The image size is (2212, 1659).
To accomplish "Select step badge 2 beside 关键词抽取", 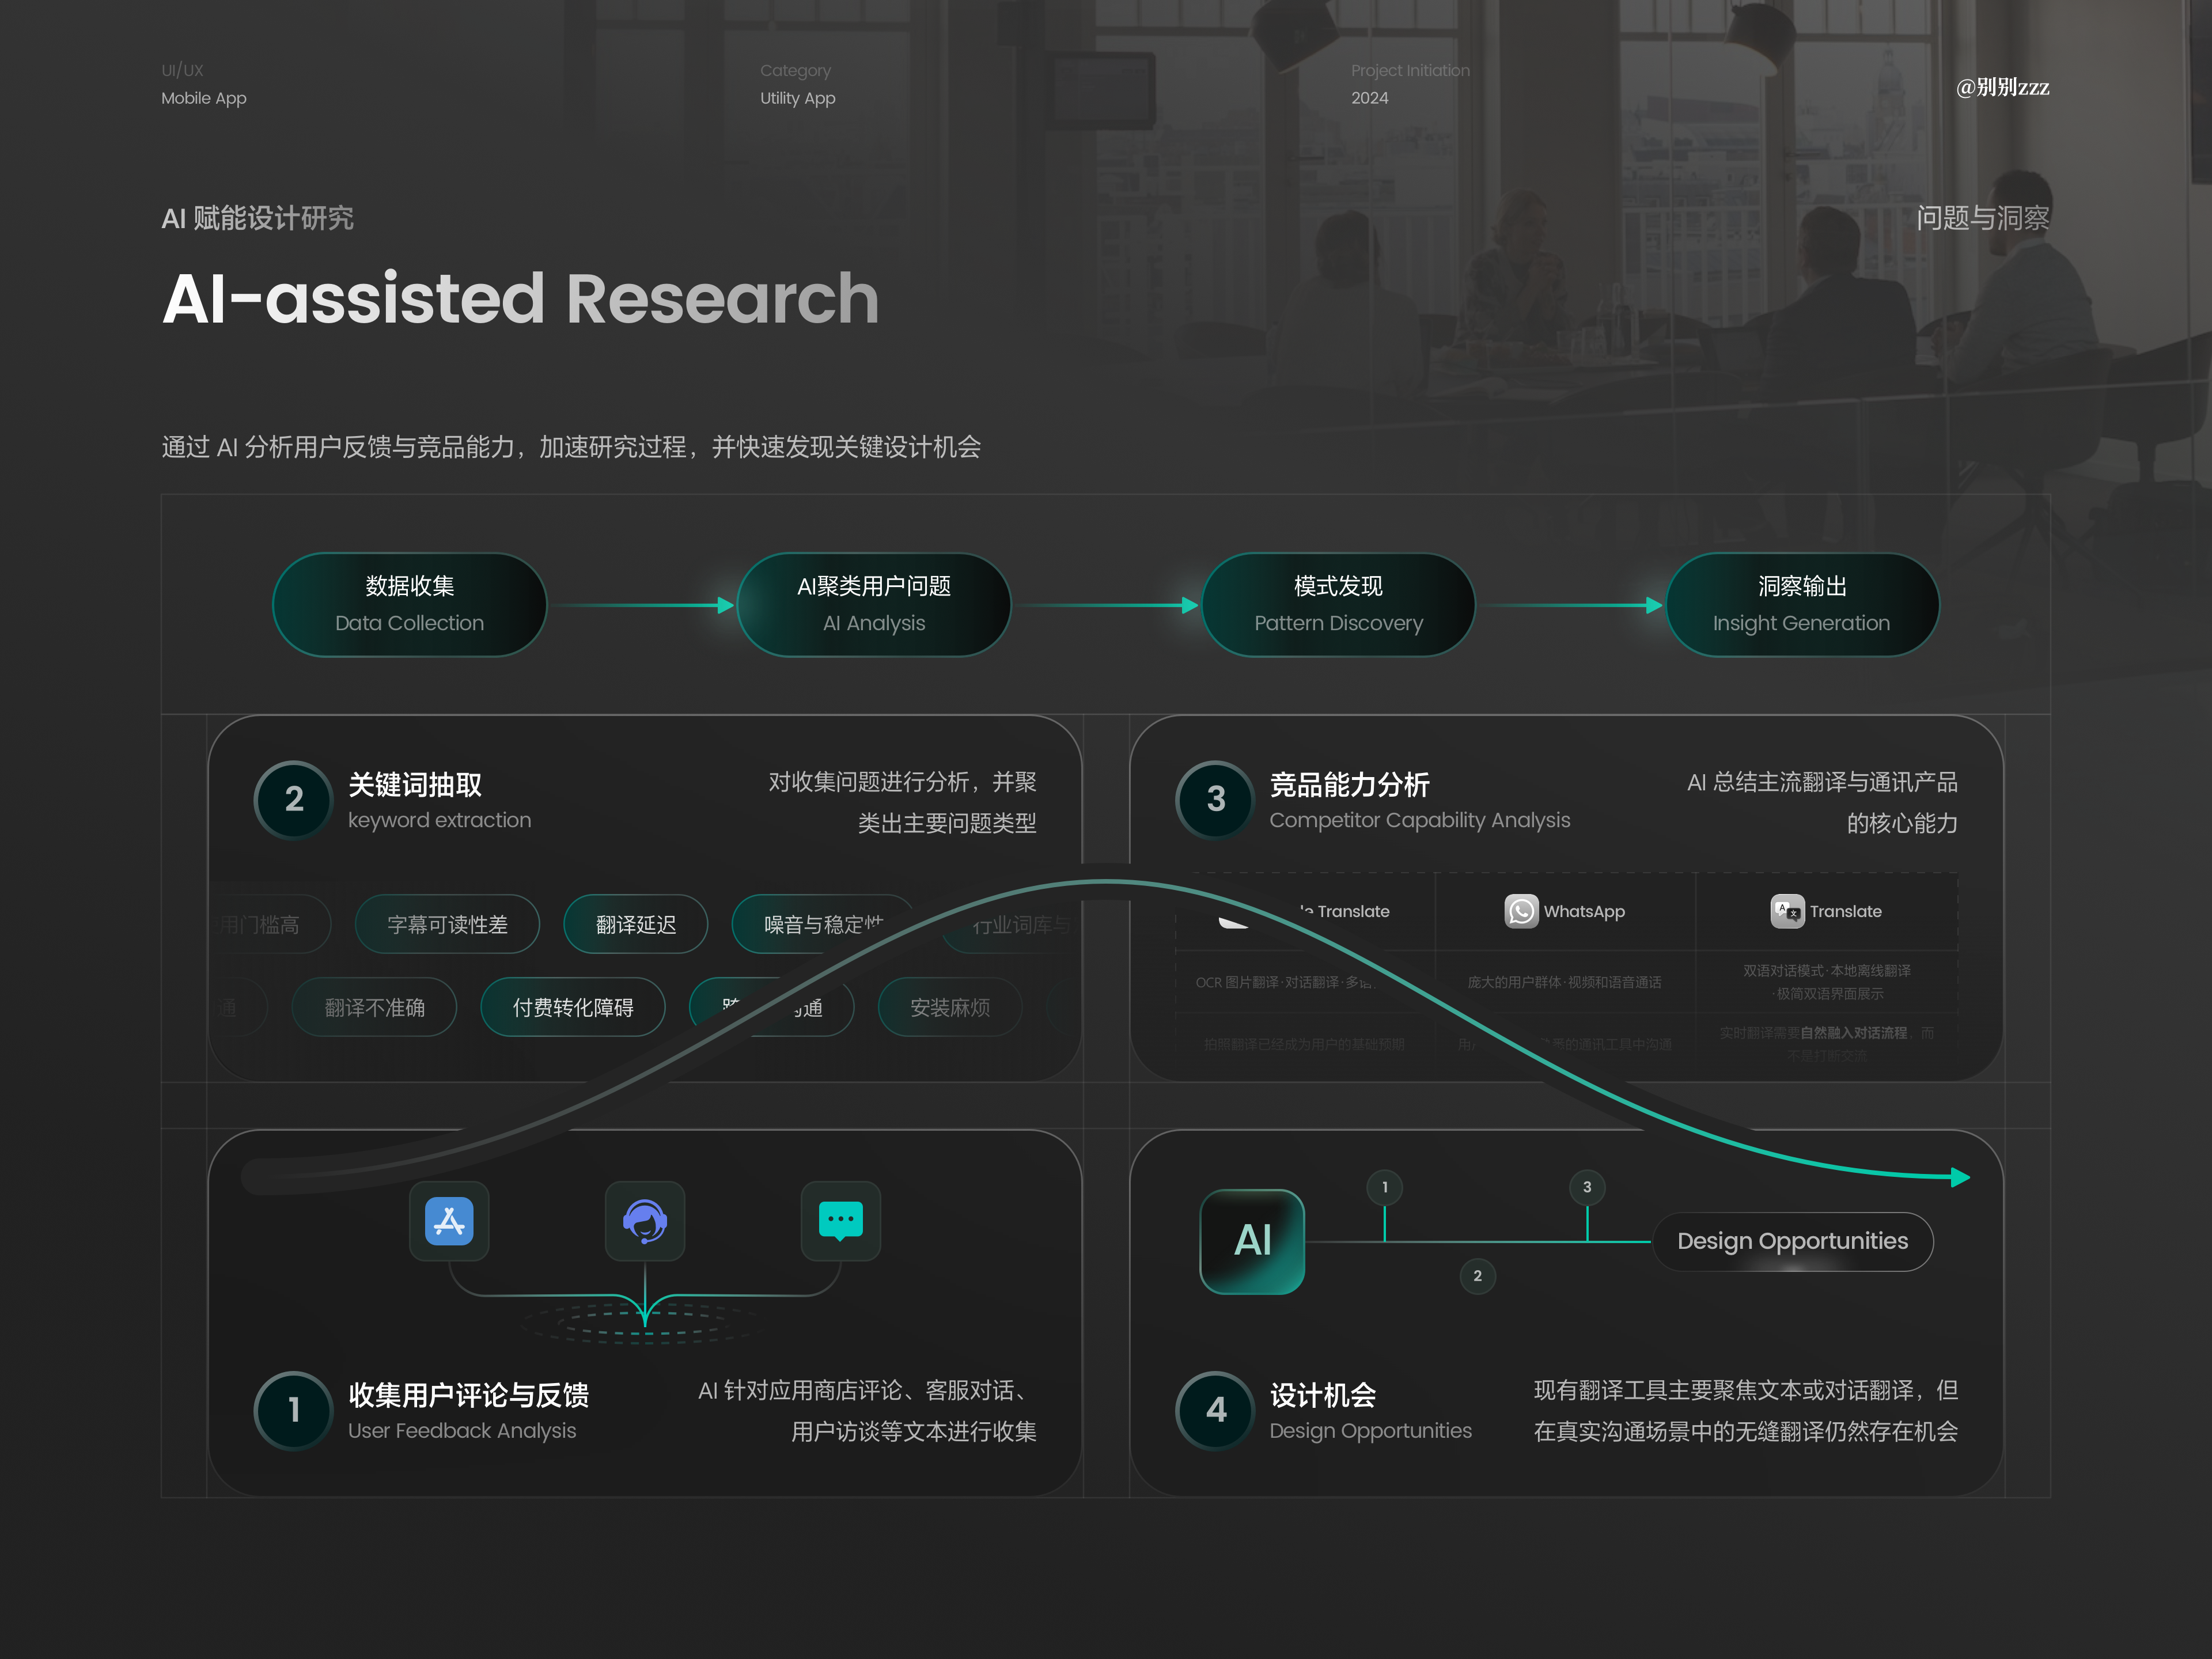I will [x=293, y=799].
